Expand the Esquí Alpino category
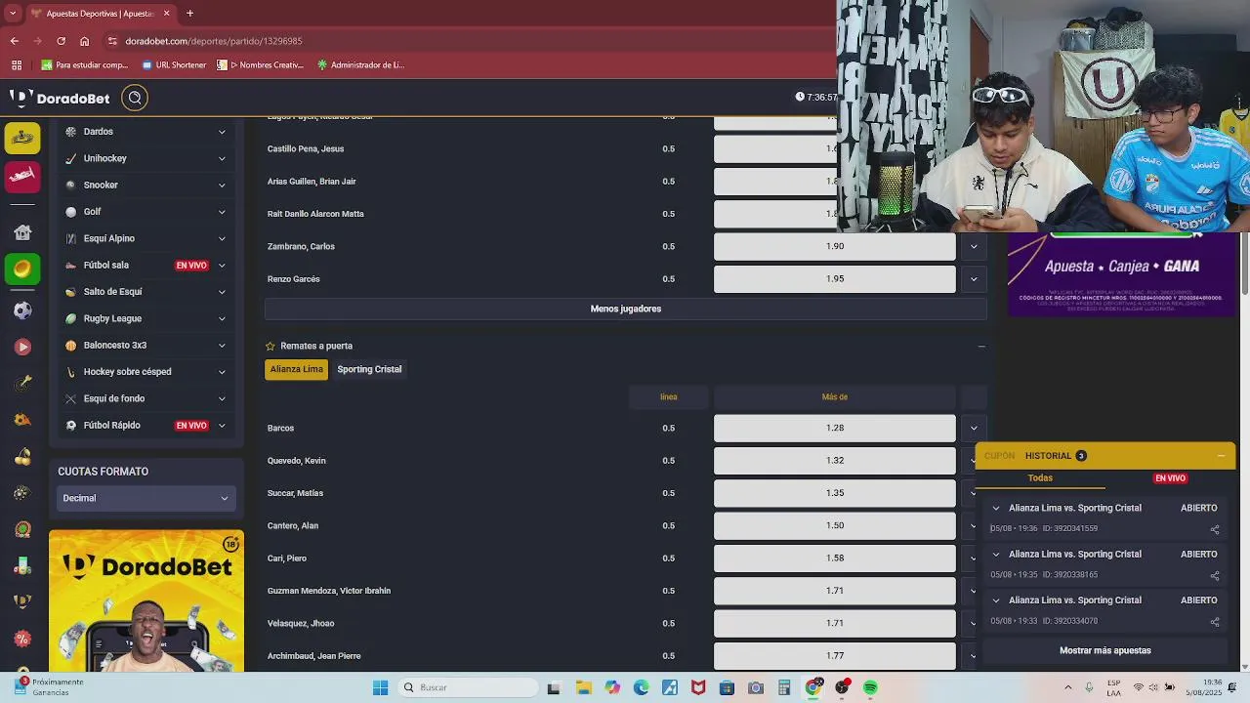 click(x=222, y=238)
